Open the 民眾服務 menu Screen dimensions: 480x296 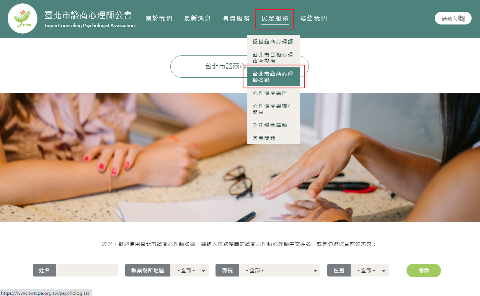pyautogui.click(x=275, y=18)
